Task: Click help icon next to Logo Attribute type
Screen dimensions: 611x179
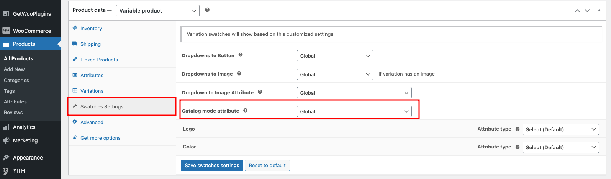Action: (x=518, y=129)
